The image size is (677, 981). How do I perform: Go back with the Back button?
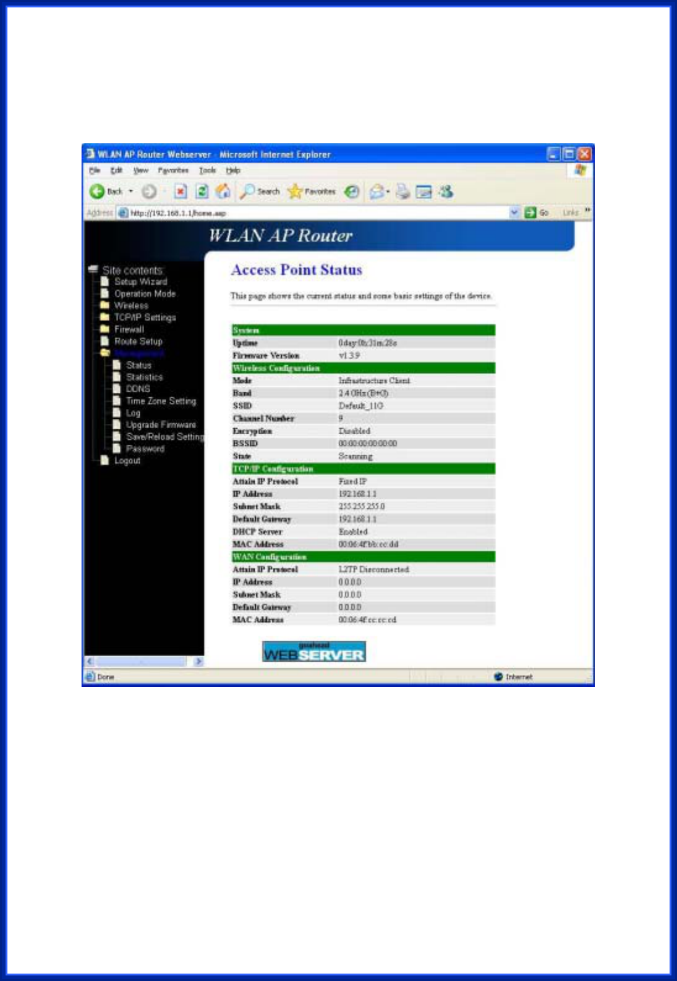pyautogui.click(x=106, y=192)
